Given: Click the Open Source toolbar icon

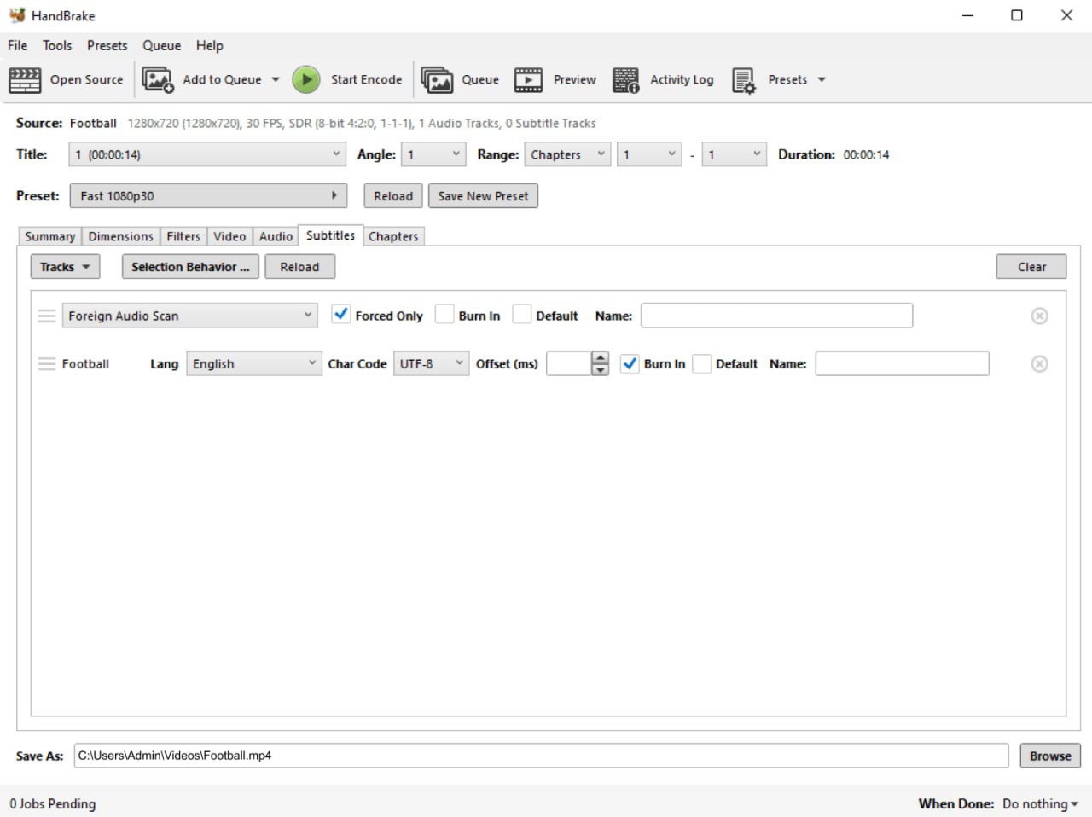Looking at the screenshot, I should click(x=24, y=79).
